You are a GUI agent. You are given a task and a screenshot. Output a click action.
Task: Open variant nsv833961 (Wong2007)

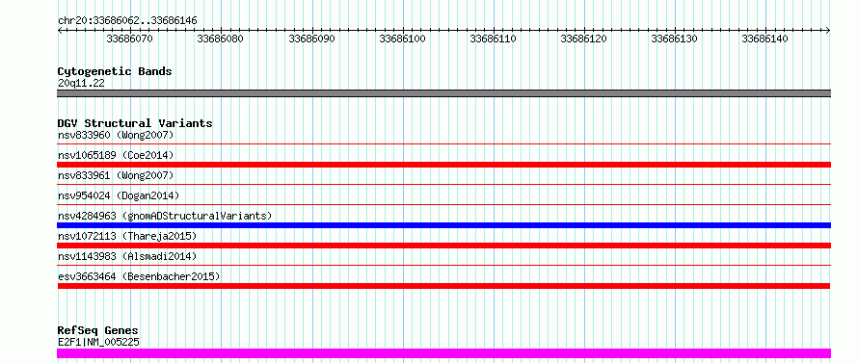pos(116,175)
